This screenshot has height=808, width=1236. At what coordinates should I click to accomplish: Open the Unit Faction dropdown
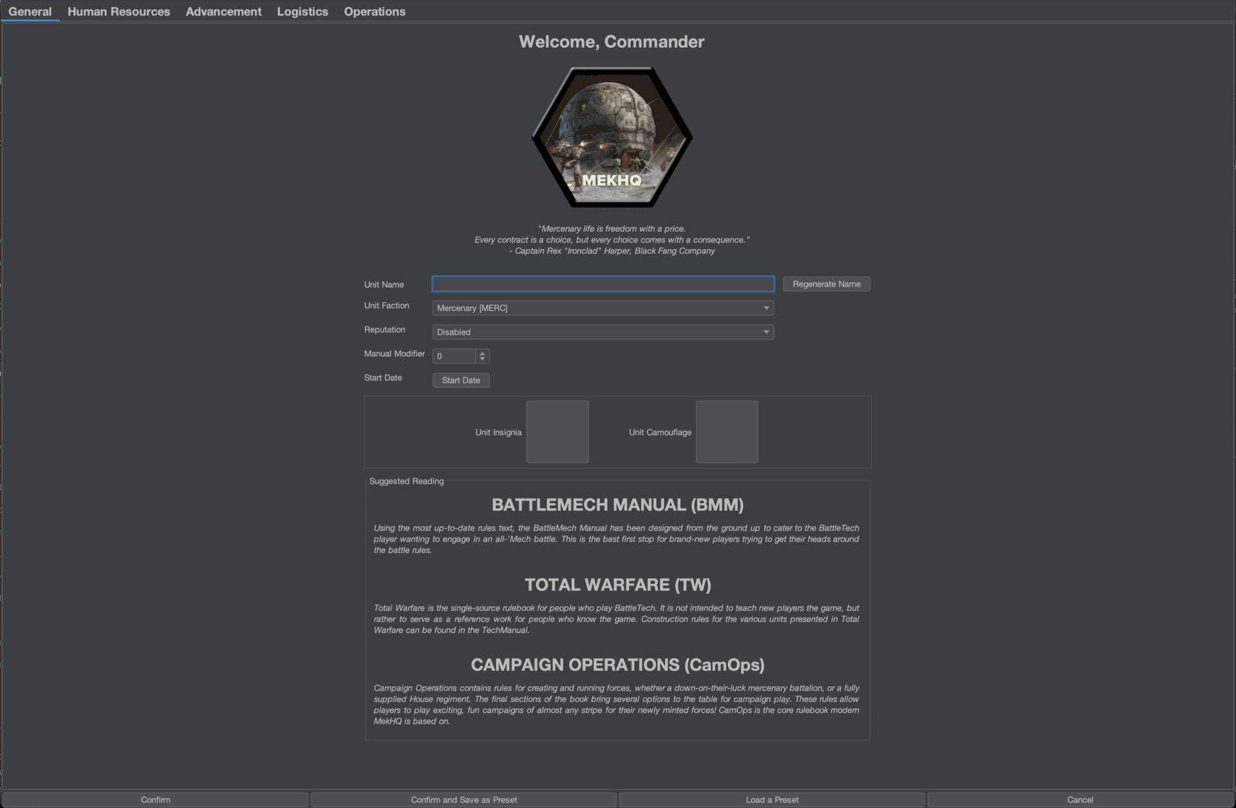pos(603,308)
